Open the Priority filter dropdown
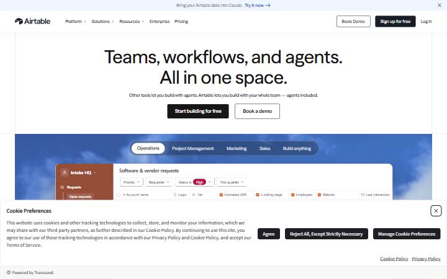Viewport: 447px width, 279px height. point(132,182)
